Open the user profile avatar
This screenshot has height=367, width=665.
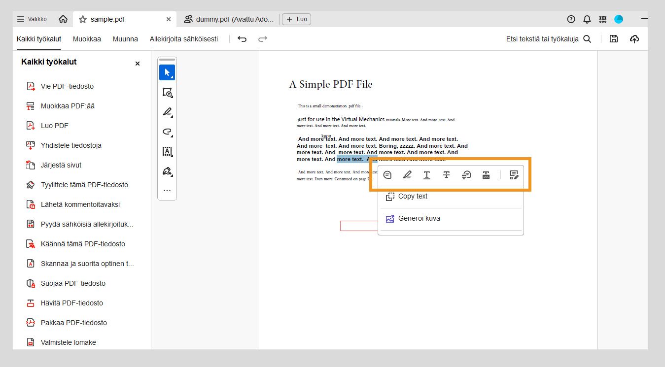pos(619,19)
